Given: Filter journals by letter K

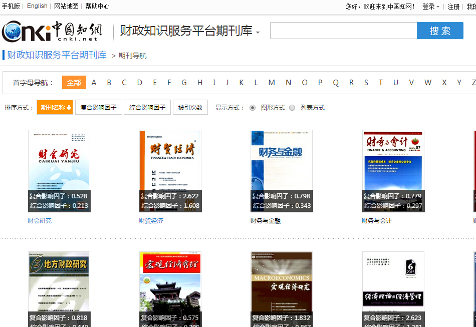Looking at the screenshot, I should (242, 83).
